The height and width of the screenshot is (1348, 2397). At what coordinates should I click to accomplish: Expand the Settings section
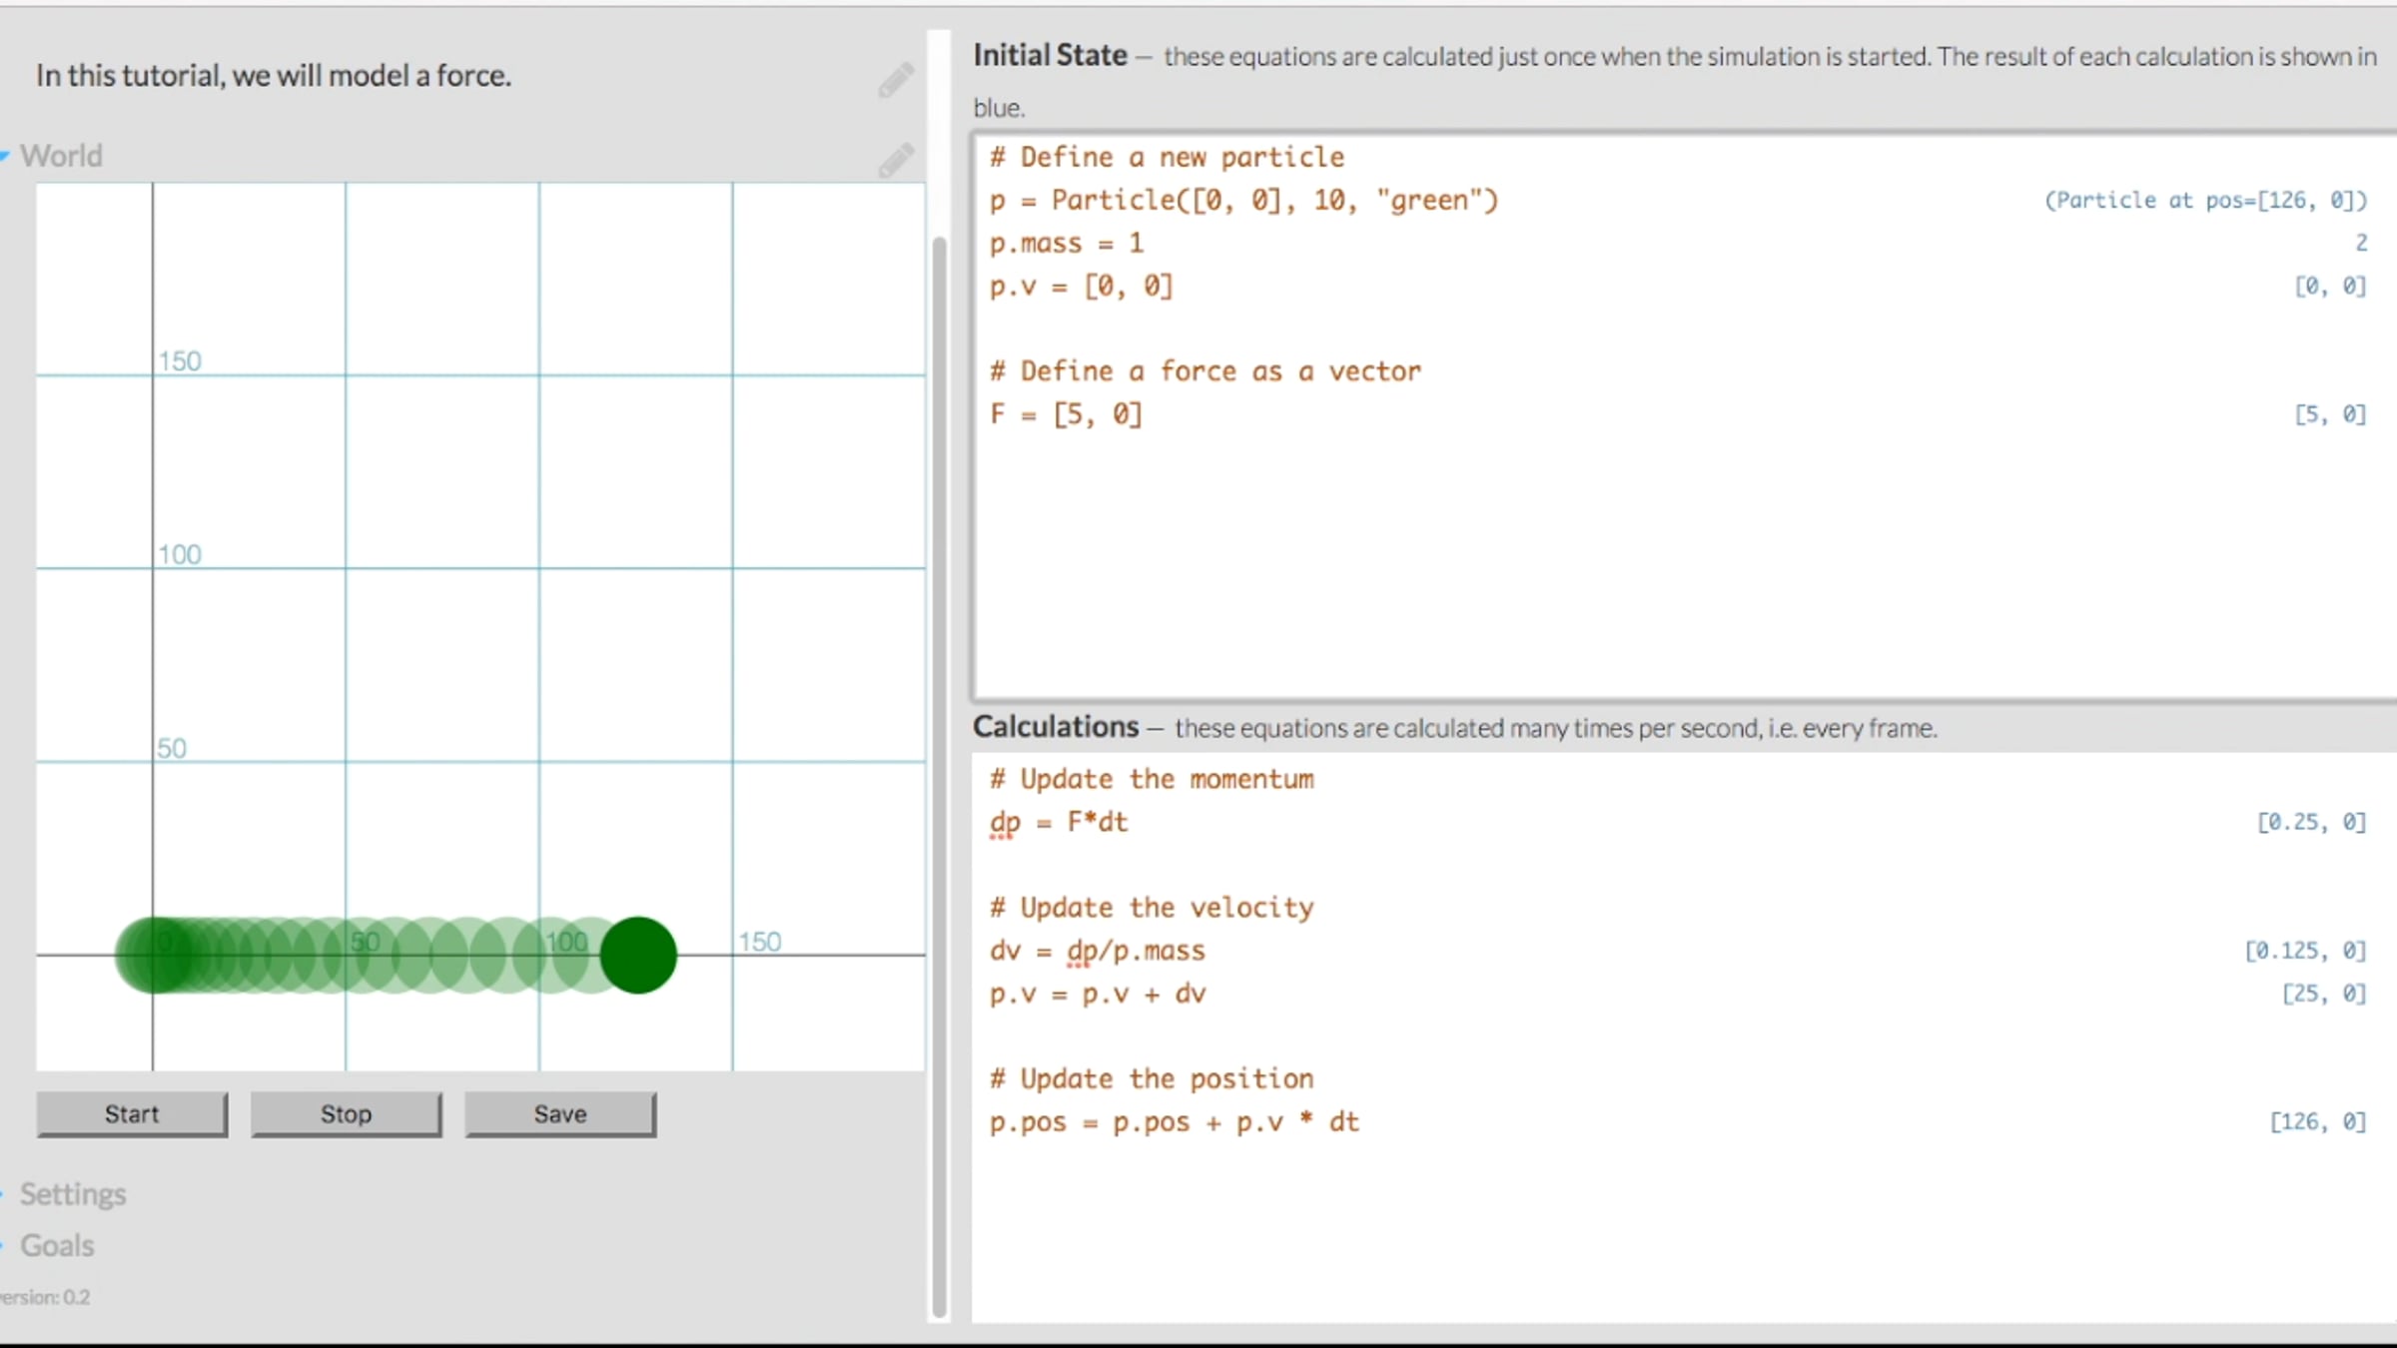coord(72,1194)
